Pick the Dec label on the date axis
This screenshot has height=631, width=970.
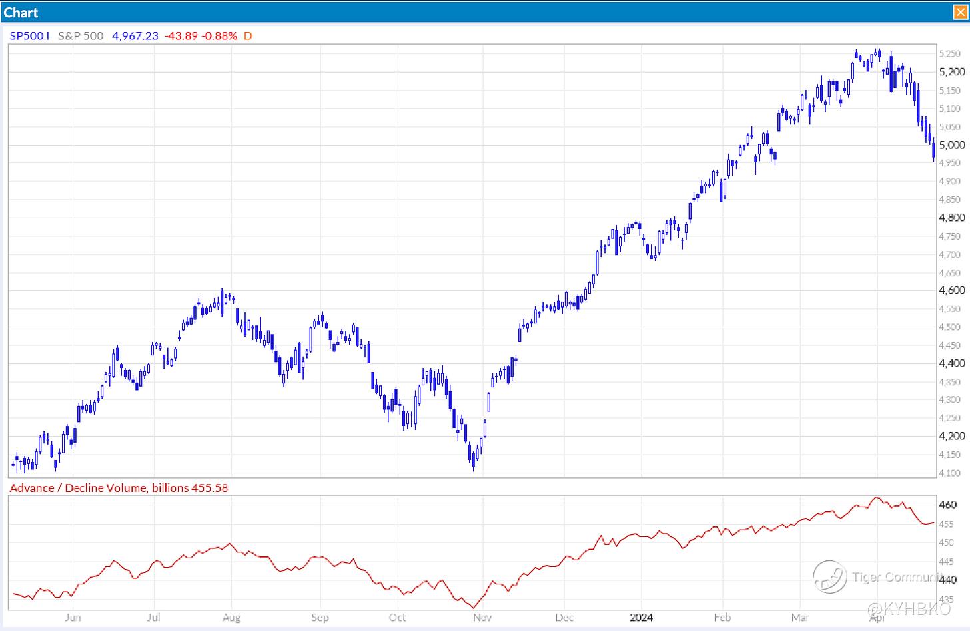pyautogui.click(x=564, y=618)
